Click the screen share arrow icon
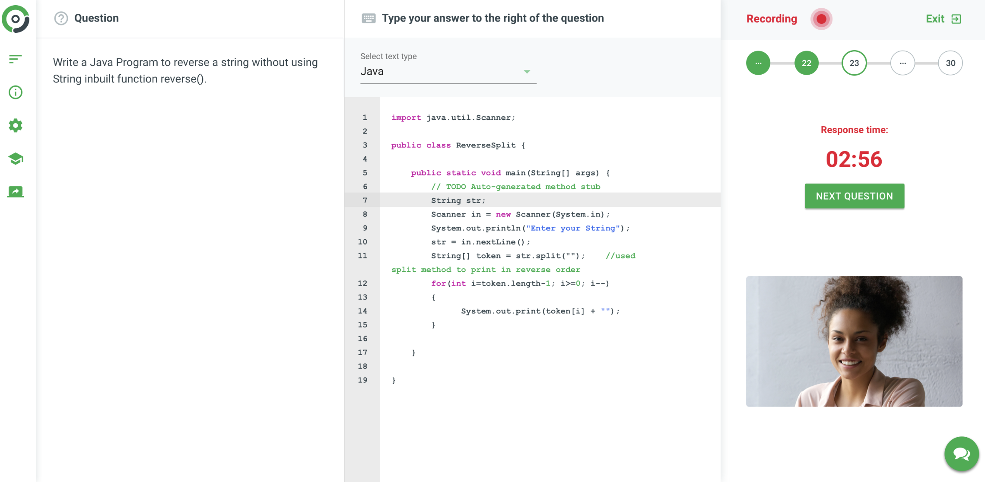This screenshot has height=483, width=985. pyautogui.click(x=16, y=191)
